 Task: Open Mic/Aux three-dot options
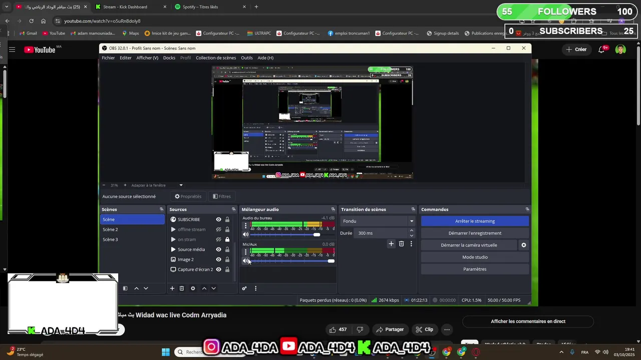[x=245, y=251]
